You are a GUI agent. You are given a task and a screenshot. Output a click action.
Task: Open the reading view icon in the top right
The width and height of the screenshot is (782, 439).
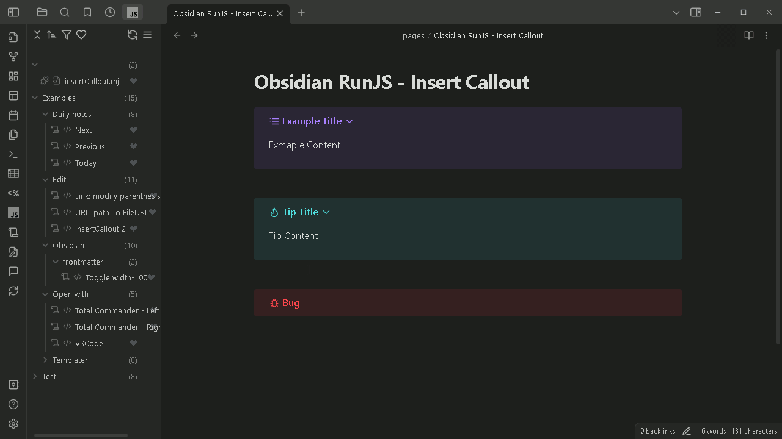pyautogui.click(x=749, y=35)
